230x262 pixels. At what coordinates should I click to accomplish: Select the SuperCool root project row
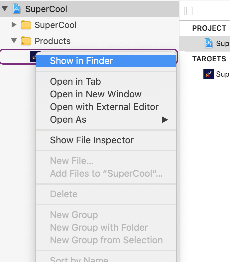pos(46,9)
